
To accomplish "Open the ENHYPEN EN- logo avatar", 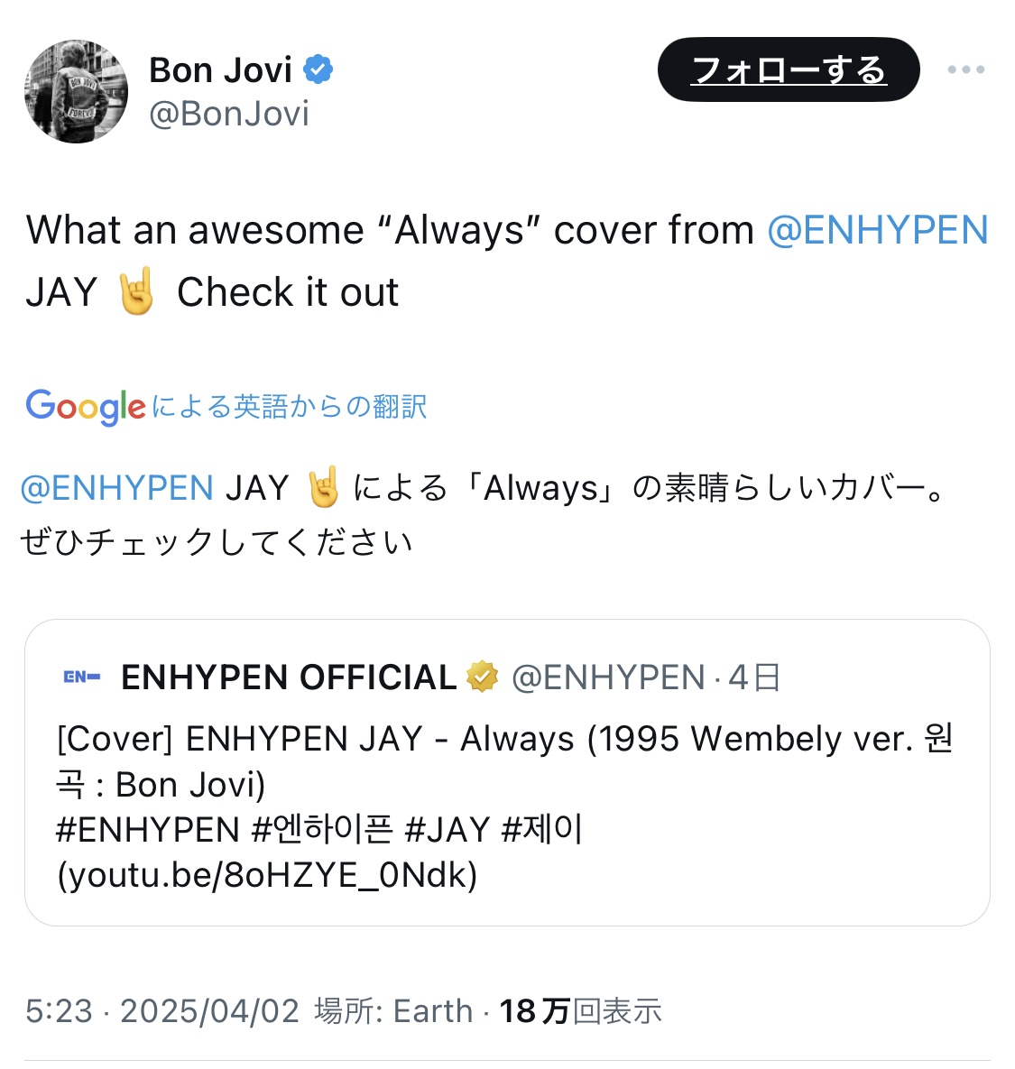I will pos(82,677).
